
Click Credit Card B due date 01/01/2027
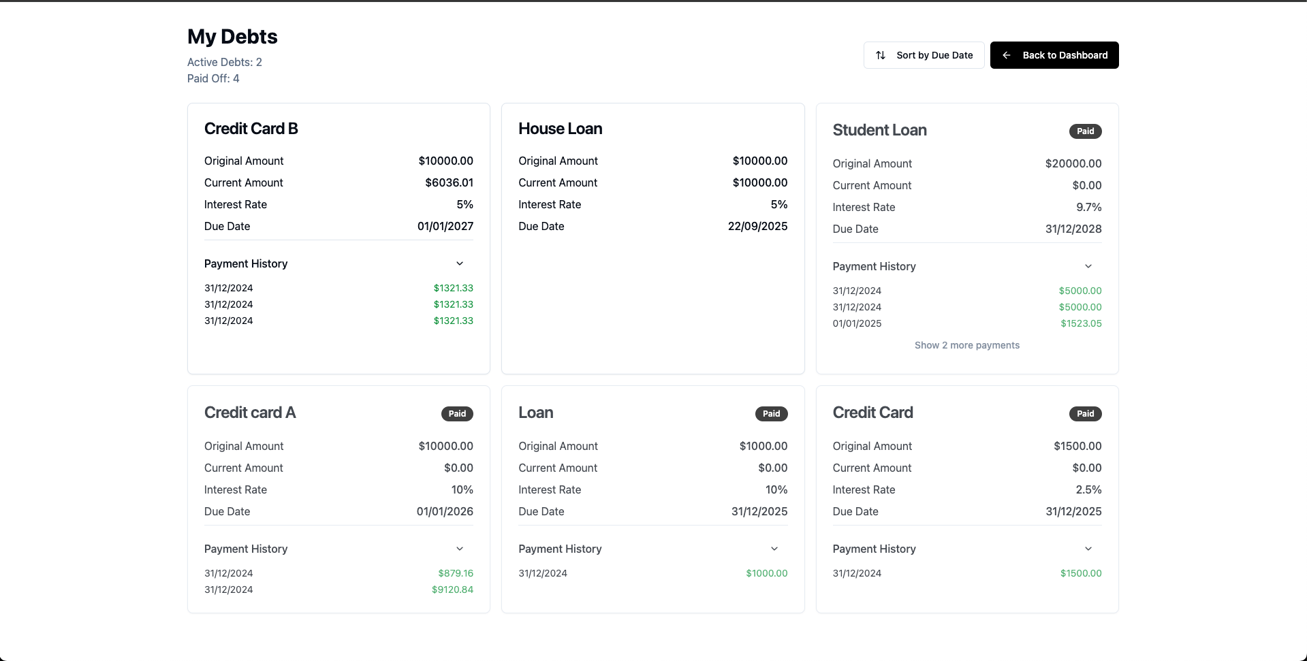point(445,226)
